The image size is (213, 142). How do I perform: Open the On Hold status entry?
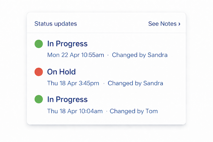click(61, 72)
